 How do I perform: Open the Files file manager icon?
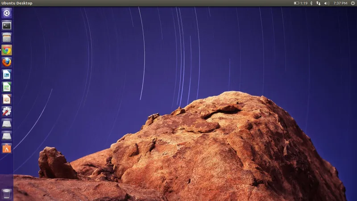click(x=7, y=38)
